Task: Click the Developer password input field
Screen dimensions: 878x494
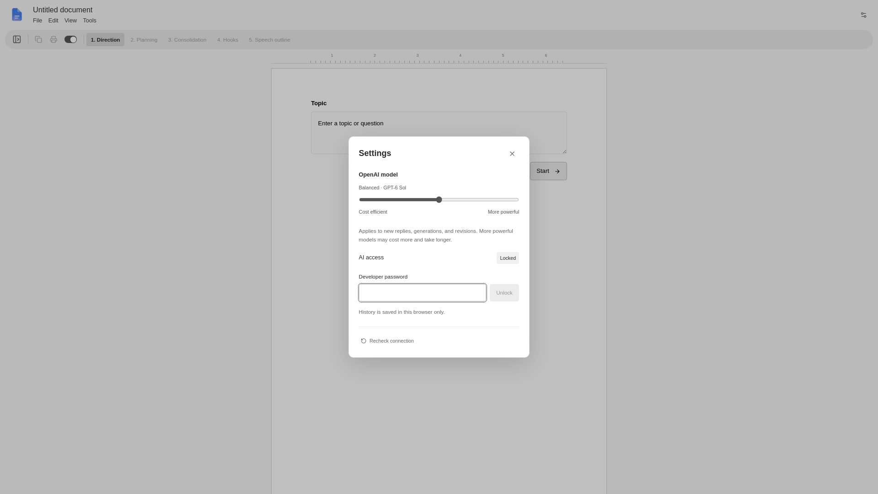Action: (x=423, y=293)
